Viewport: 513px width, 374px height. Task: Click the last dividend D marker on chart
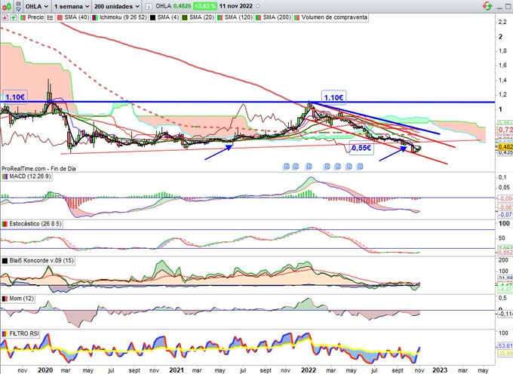click(x=360, y=167)
